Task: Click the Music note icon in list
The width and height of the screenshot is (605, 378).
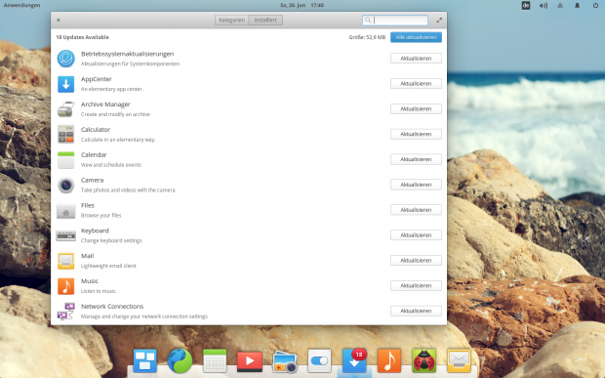Action: click(x=66, y=286)
